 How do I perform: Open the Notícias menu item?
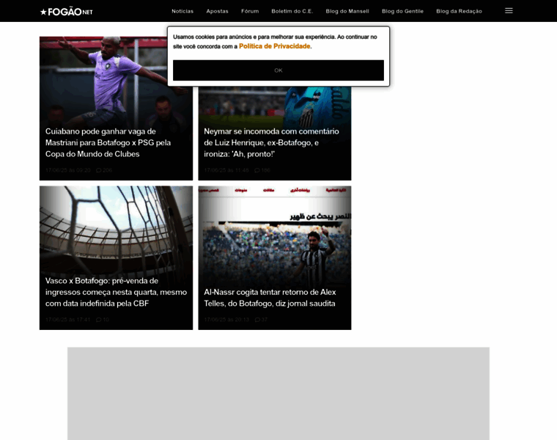tap(182, 11)
